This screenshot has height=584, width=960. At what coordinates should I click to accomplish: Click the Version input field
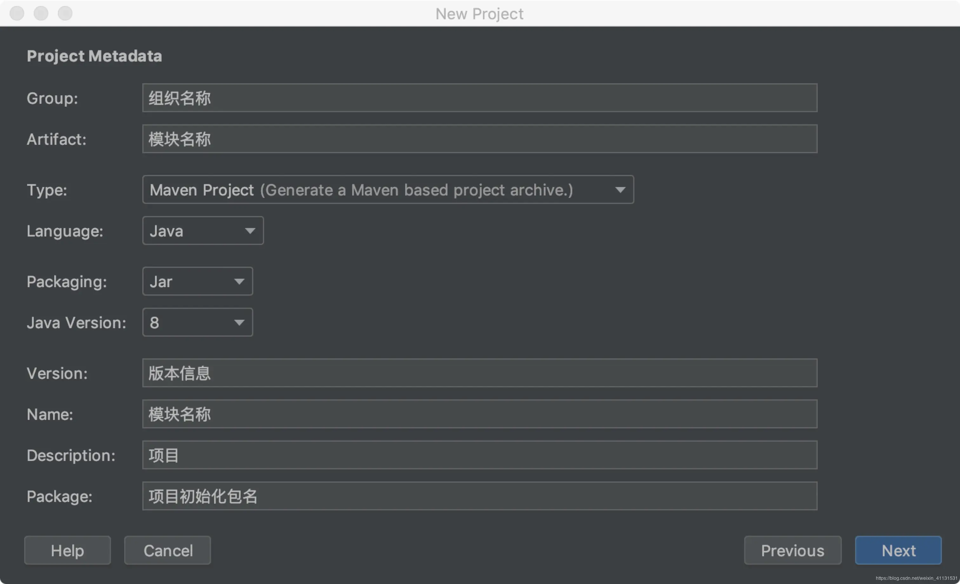click(480, 373)
